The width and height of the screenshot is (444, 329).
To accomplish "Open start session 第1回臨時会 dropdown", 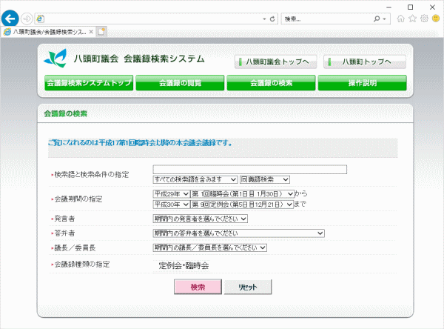I will pos(243,194).
